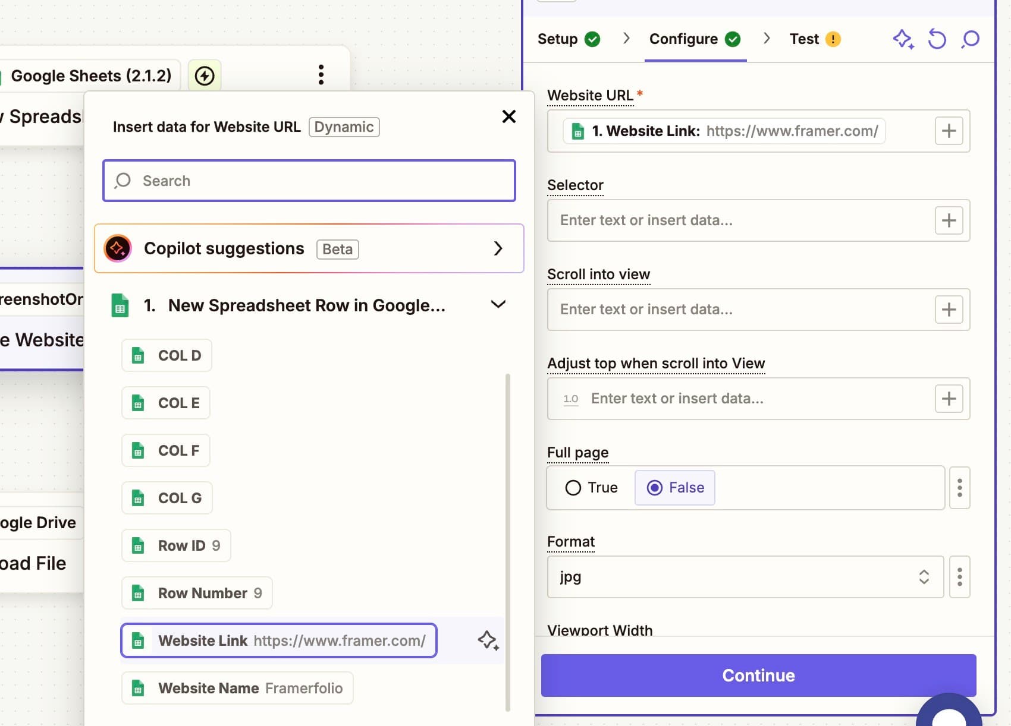Click the Google Sheets (2.1.2) step label

(91, 75)
